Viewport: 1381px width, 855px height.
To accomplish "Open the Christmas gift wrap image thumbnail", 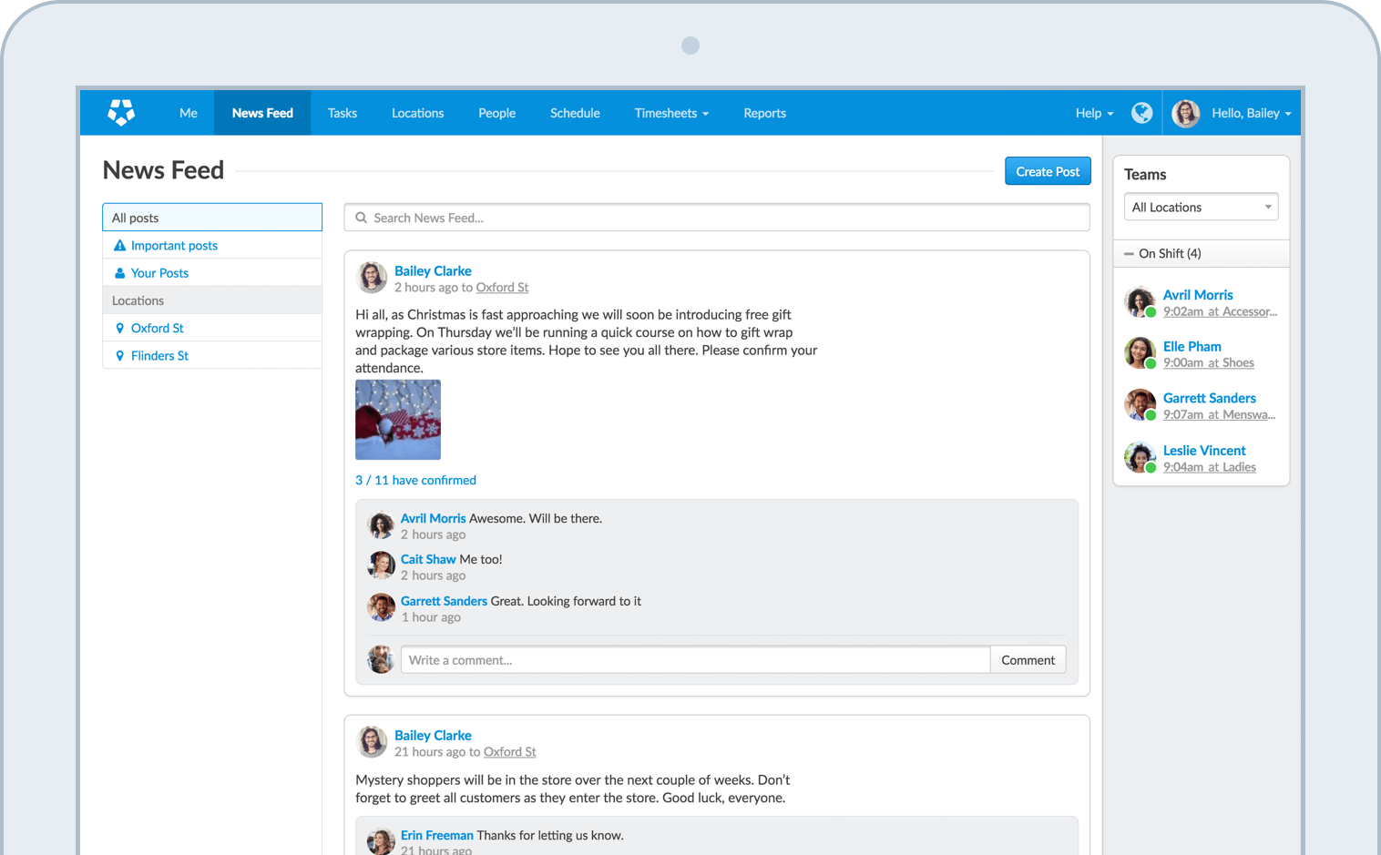I will (x=398, y=420).
